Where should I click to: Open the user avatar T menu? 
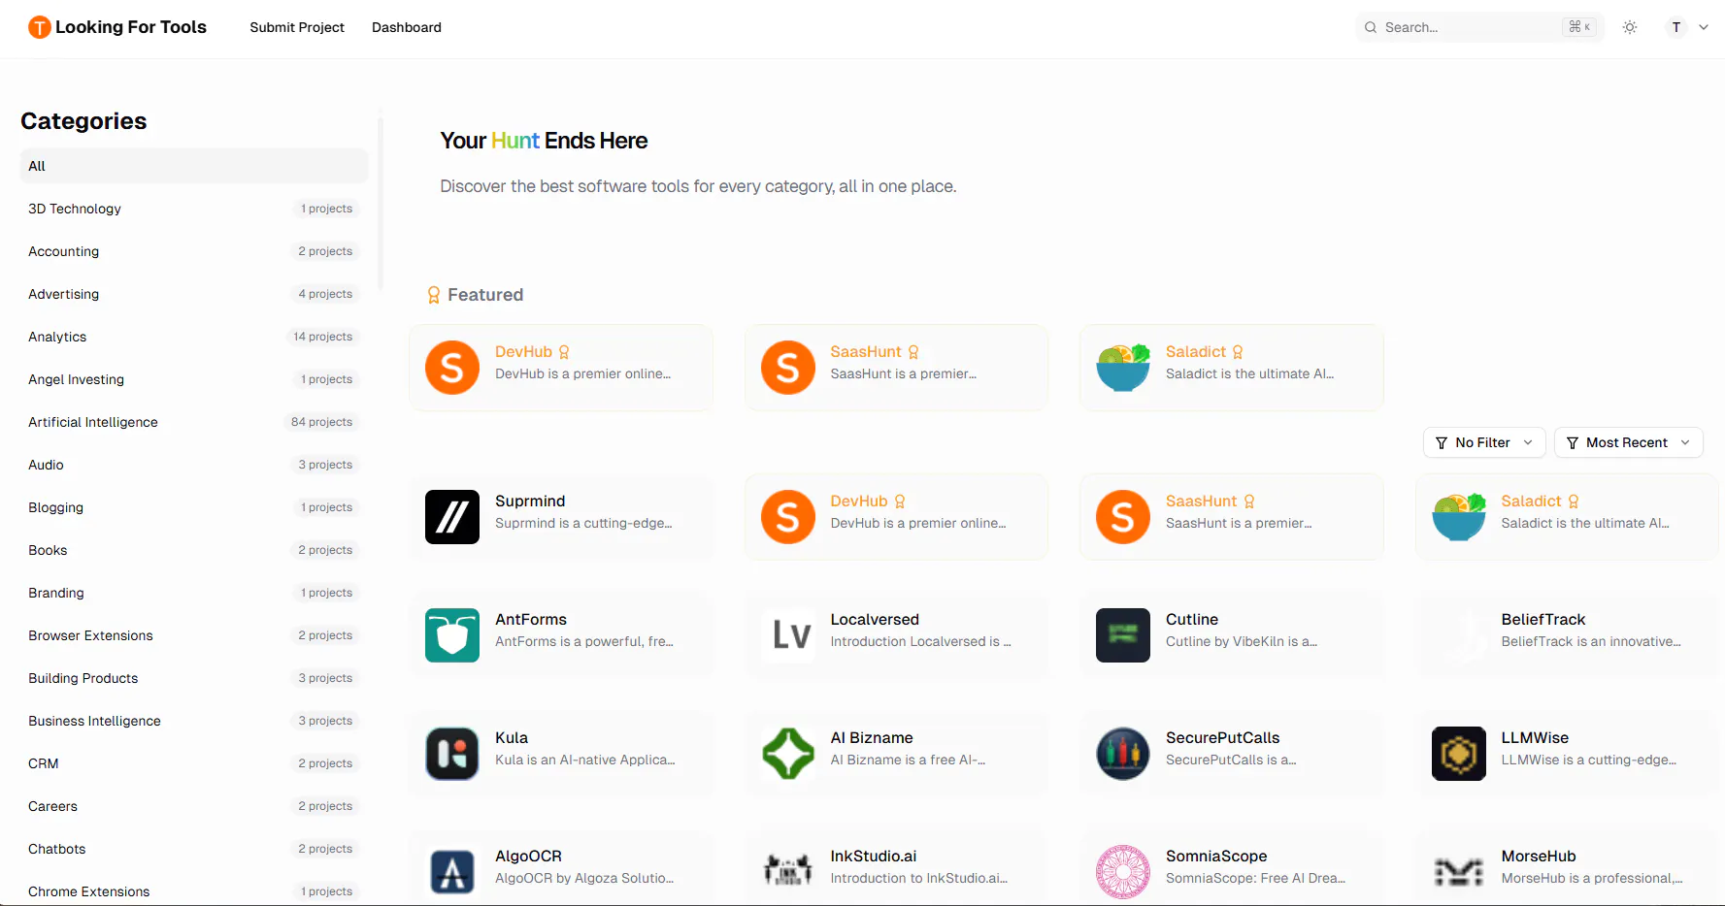tap(1676, 27)
